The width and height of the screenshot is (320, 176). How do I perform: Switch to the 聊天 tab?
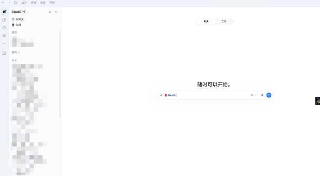(x=206, y=21)
